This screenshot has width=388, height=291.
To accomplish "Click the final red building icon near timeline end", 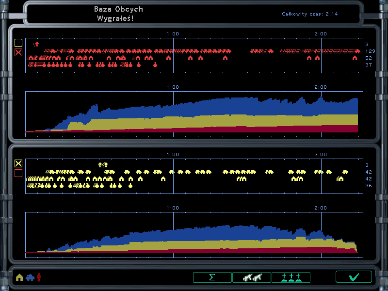I will (355, 58).
